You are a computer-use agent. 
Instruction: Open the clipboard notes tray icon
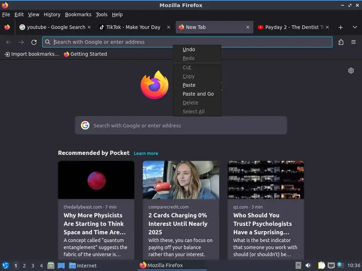[x=321, y=265]
